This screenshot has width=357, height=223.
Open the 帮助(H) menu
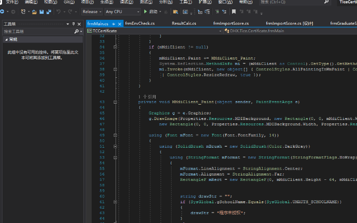tap(245, 2)
